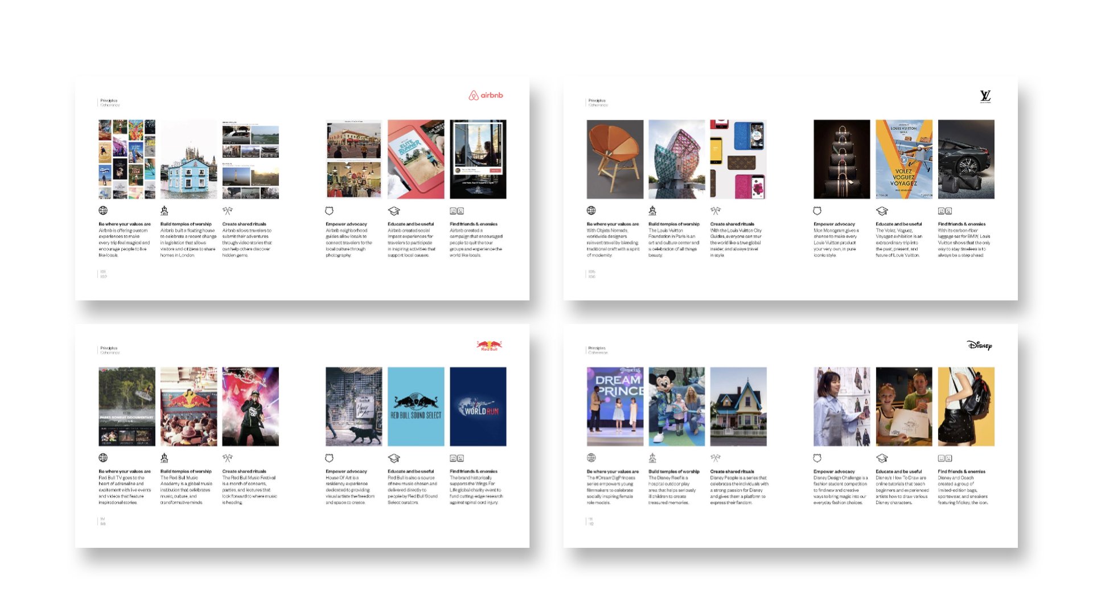
Task: Open the Wings for Life World Run image
Action: coord(478,407)
